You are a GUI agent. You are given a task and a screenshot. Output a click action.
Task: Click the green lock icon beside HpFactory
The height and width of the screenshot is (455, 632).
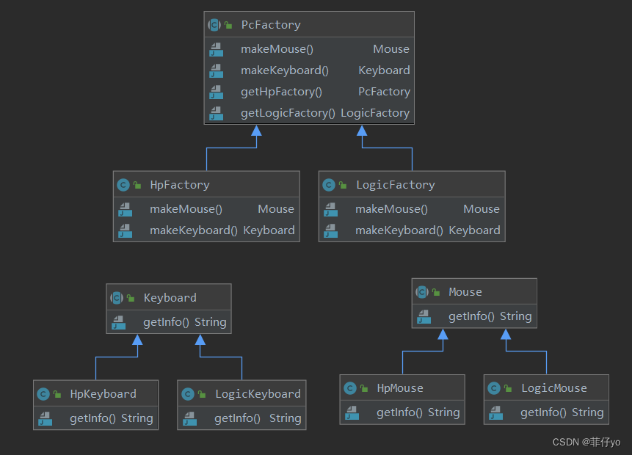pyautogui.click(x=137, y=185)
